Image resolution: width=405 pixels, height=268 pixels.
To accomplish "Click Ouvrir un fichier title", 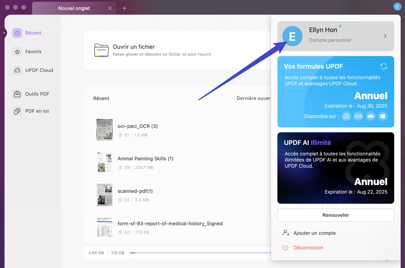I will pos(134,47).
